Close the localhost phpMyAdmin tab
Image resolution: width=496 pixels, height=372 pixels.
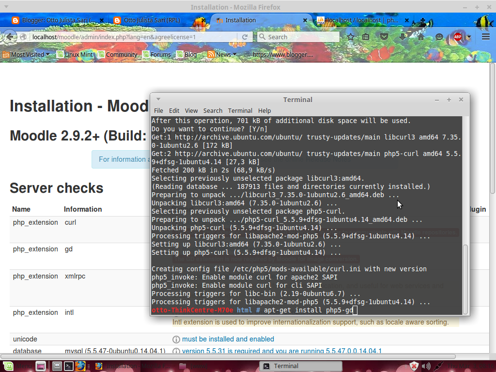[407, 20]
